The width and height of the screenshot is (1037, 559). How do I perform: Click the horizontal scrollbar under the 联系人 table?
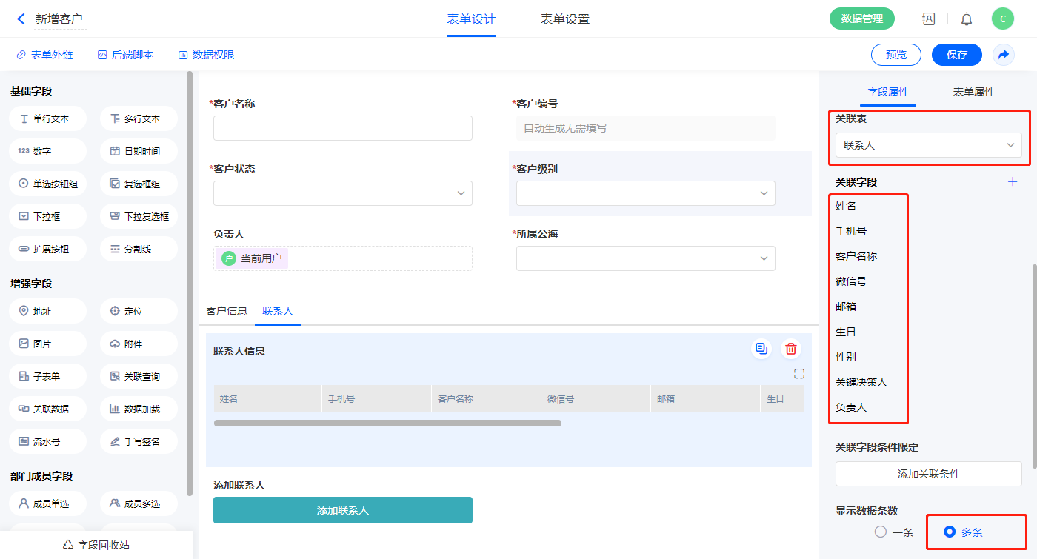click(x=387, y=424)
